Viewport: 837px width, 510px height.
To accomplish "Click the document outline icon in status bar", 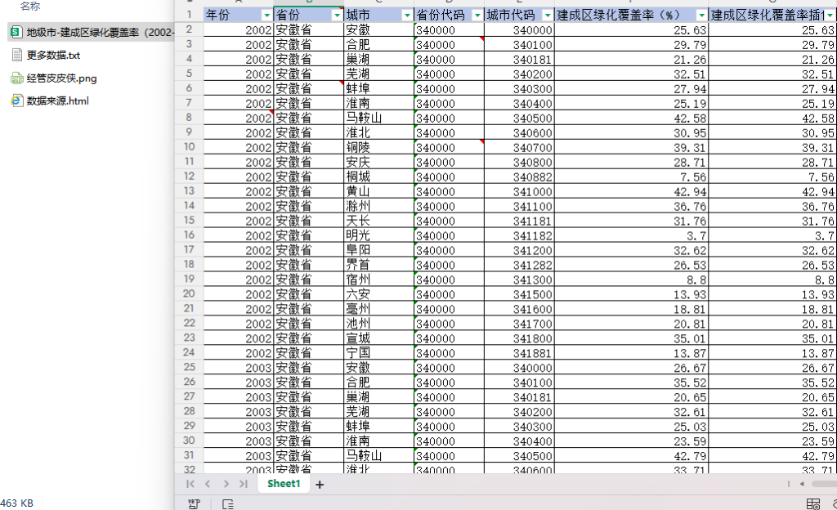I will point(228,503).
